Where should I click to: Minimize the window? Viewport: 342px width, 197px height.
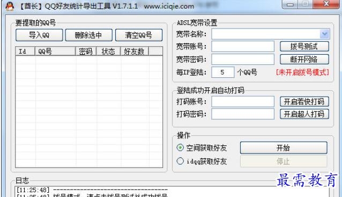[290, 4]
